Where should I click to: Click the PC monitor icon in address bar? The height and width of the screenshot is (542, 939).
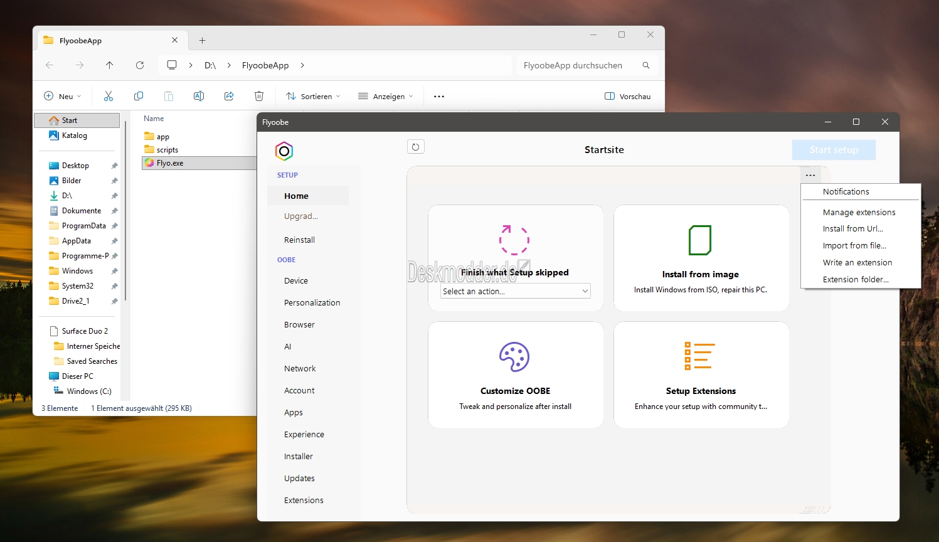coord(172,65)
